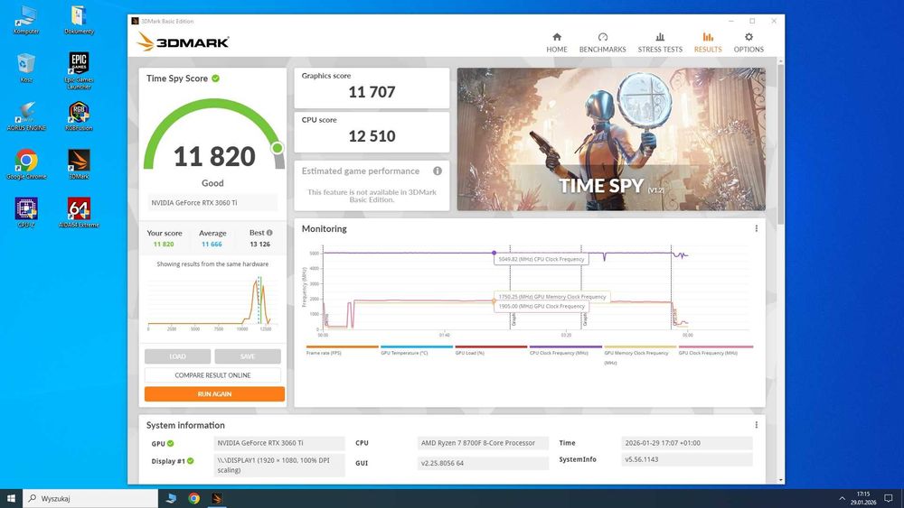This screenshot has width=904, height=508.
Task: Click the 3DMark icon in the taskbar
Action: click(217, 498)
